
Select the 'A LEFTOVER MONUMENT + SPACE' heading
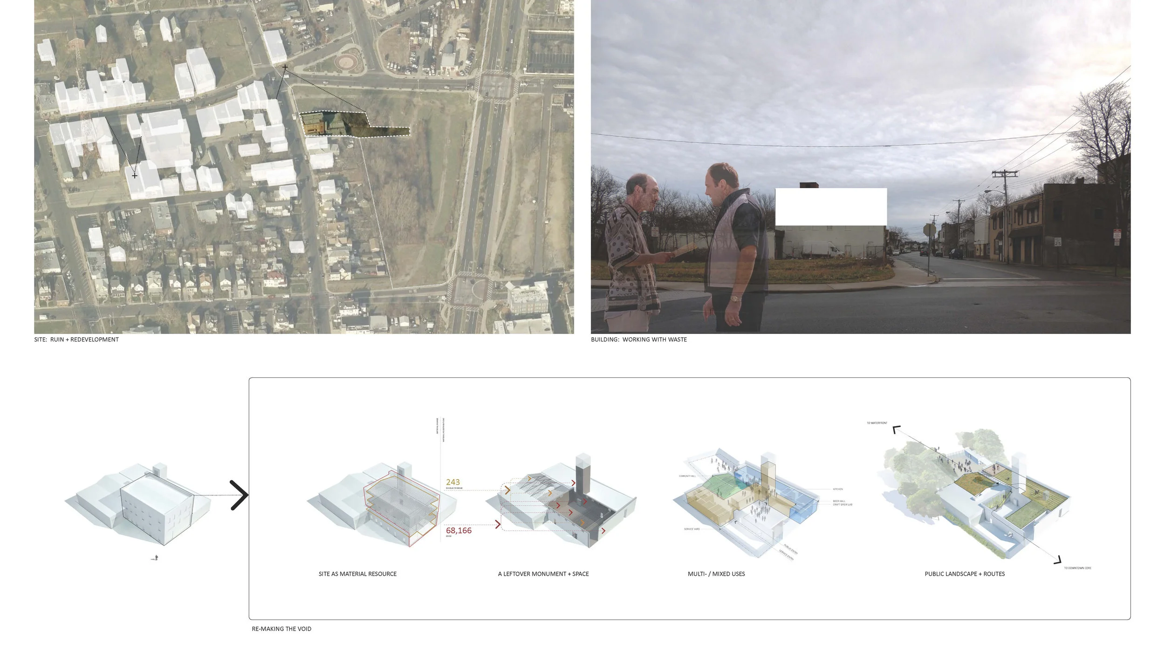[543, 574]
